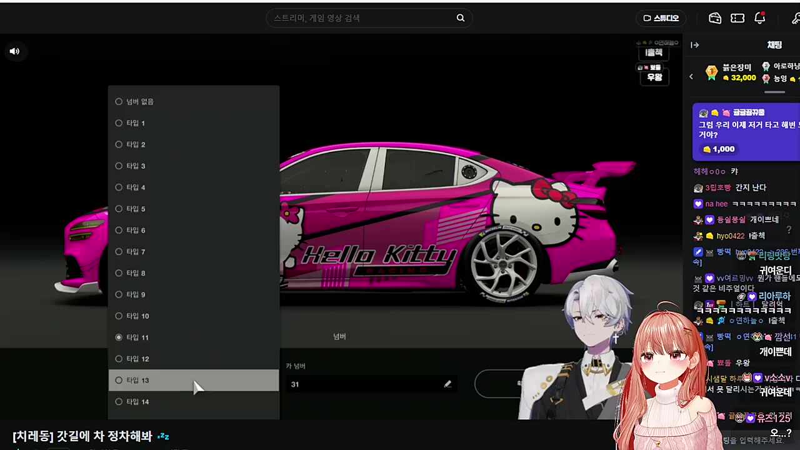
Task: Click the gold rank 1 medal icon
Action: 711,72
